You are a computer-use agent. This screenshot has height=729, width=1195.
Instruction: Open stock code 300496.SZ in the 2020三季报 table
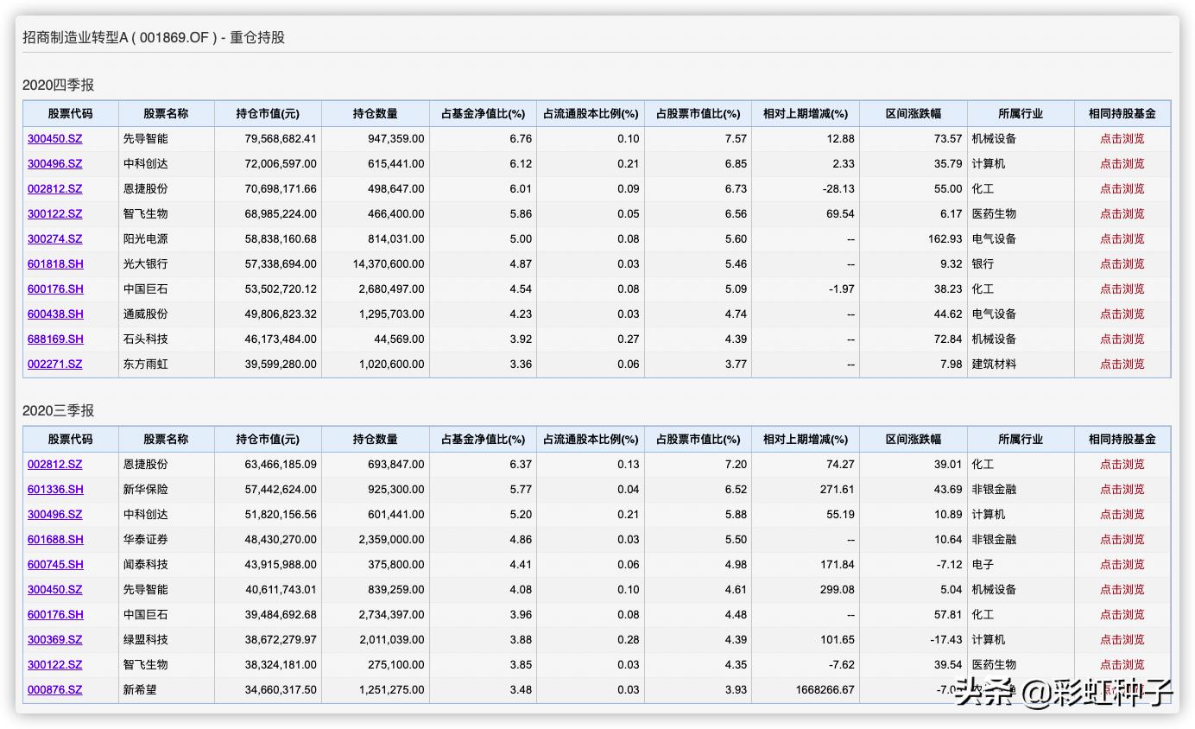tap(54, 514)
